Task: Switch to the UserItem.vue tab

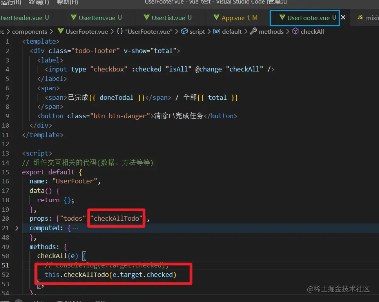Action: 96,18
